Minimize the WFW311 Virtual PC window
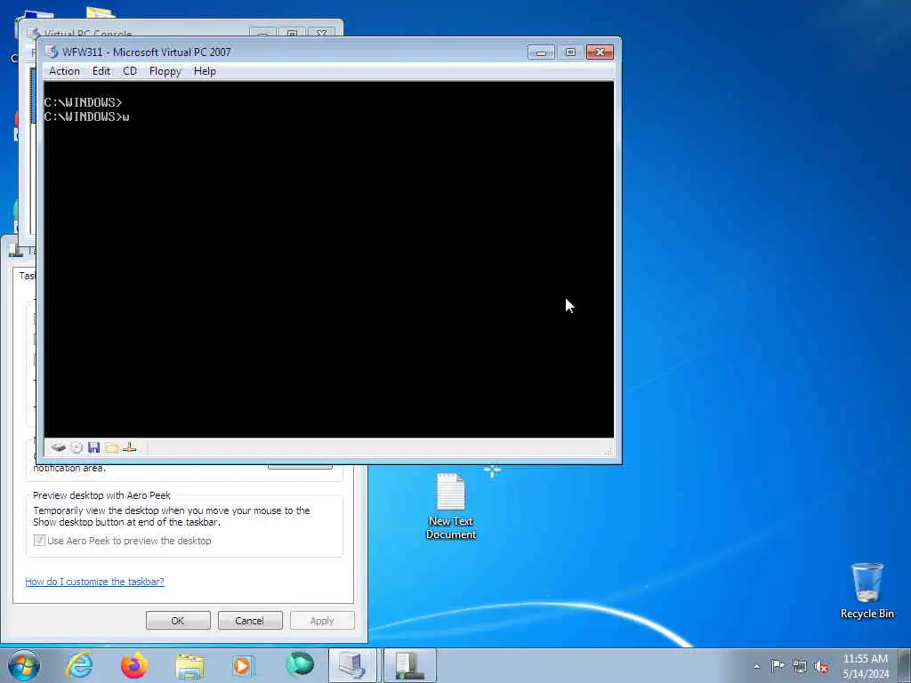 pyautogui.click(x=541, y=52)
